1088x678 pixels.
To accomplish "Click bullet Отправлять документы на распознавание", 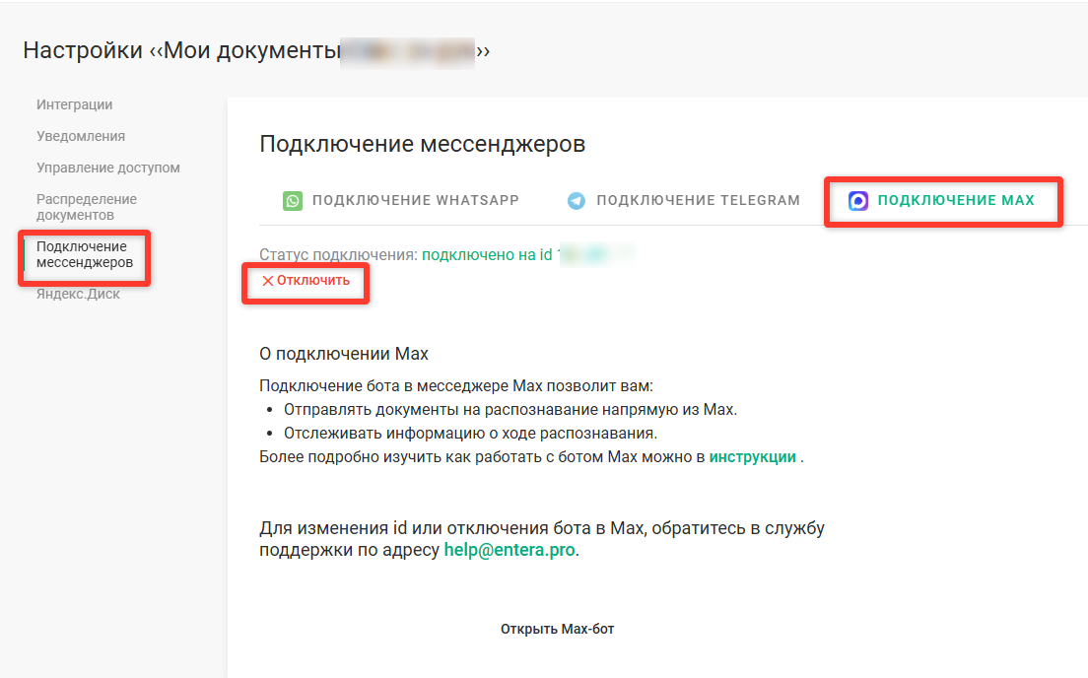I will [x=510, y=409].
